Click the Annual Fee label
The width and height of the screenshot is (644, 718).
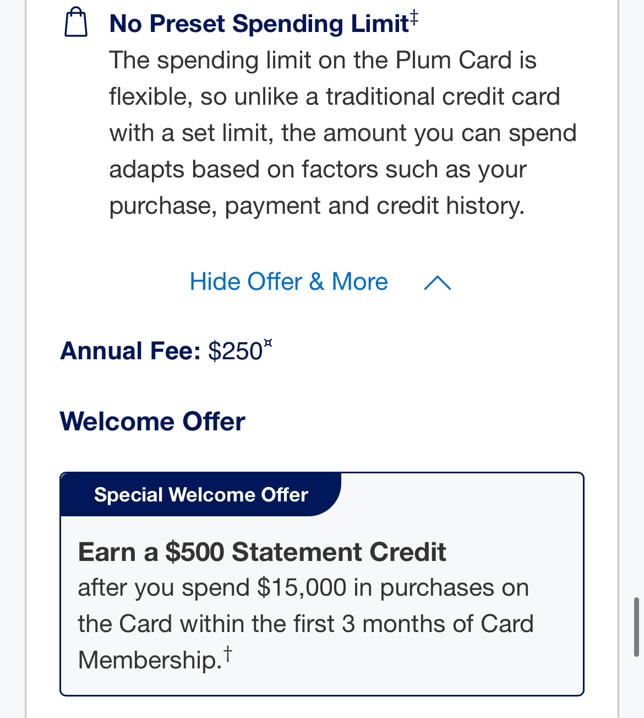coord(130,351)
